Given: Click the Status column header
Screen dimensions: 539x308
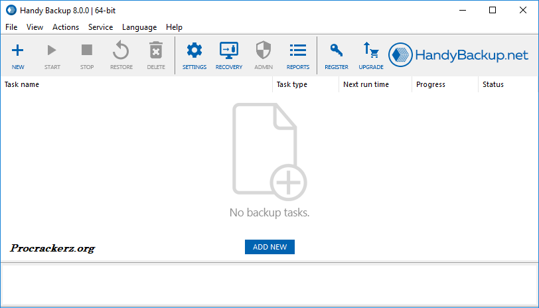Looking at the screenshot, I should point(508,84).
